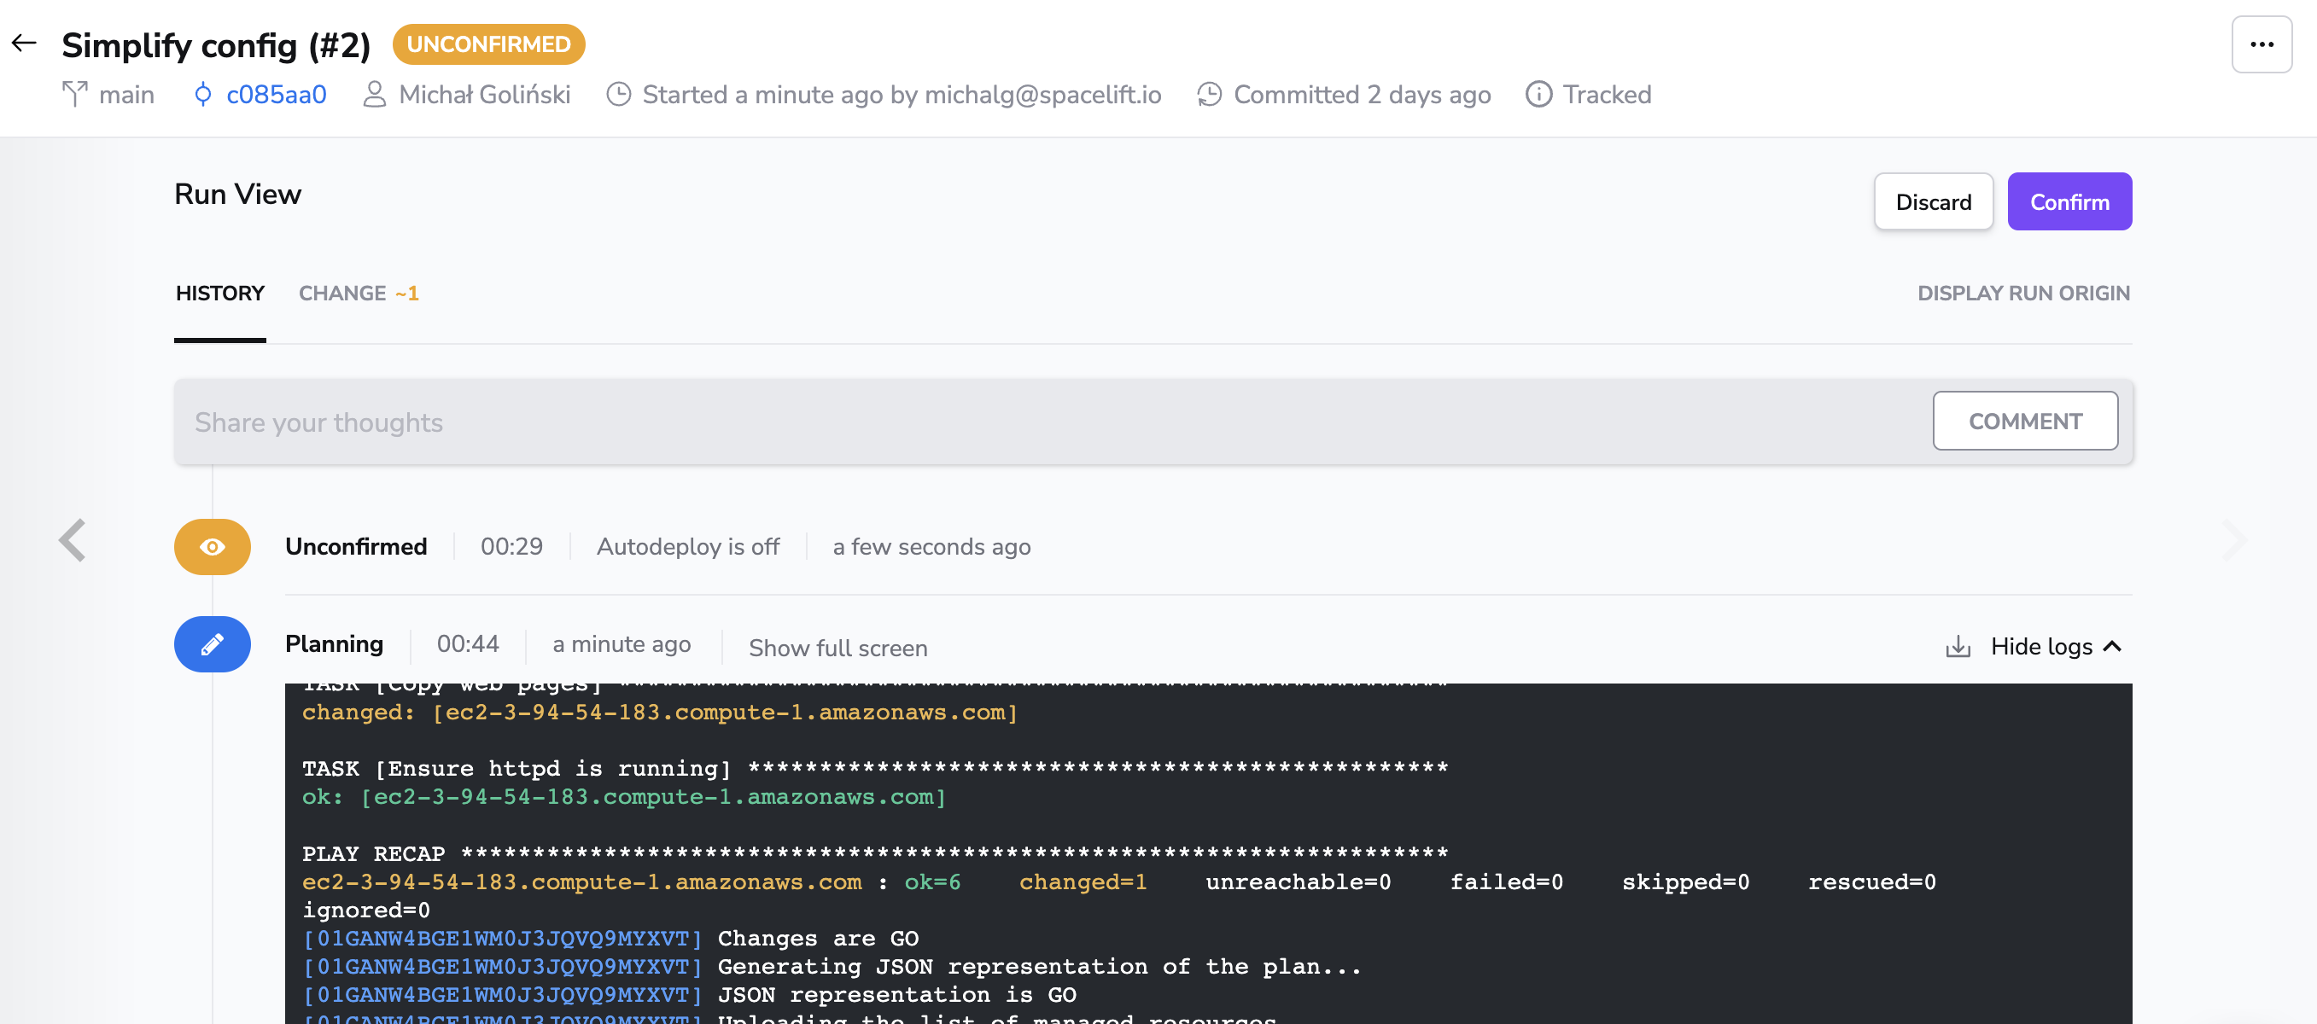Switch to the CHANGE ~1 tab
This screenshot has width=2317, height=1024.
(358, 292)
